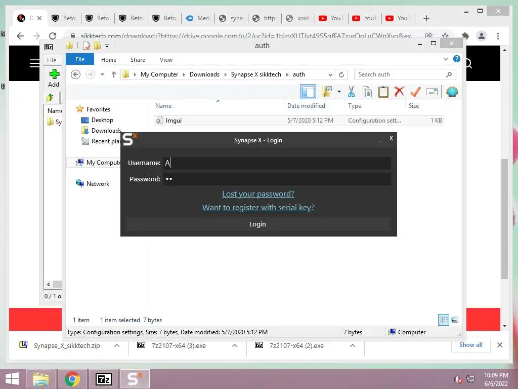Sort by Type column header
This screenshot has height=389, width=518.
point(375,106)
